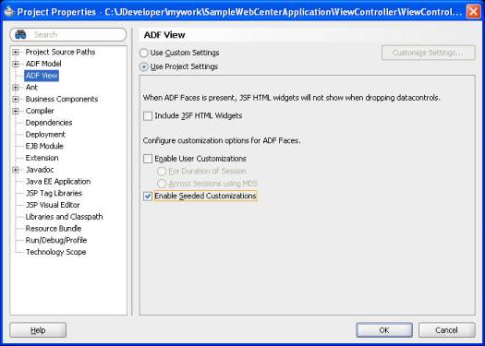Check Enable User Customizations
This screenshot has height=346, width=485.
pos(148,159)
